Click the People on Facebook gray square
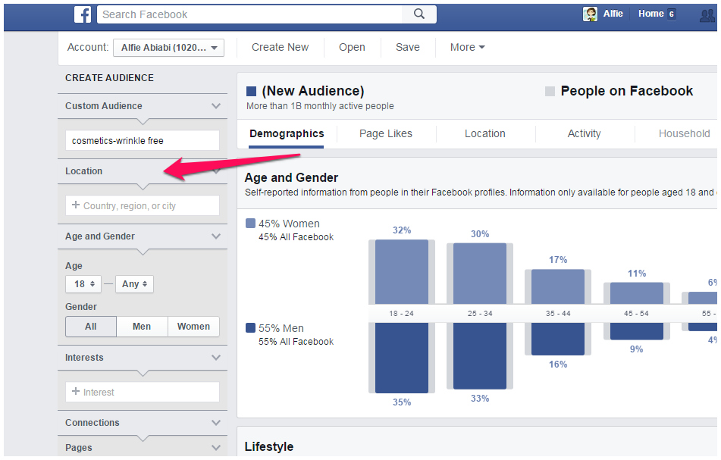721x460 pixels. coord(550,92)
